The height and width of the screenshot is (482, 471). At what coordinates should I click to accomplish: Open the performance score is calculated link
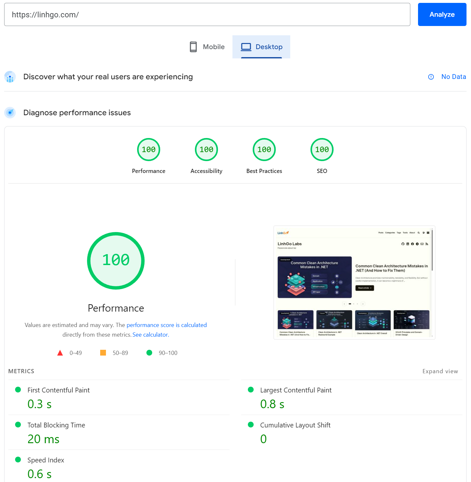click(167, 325)
